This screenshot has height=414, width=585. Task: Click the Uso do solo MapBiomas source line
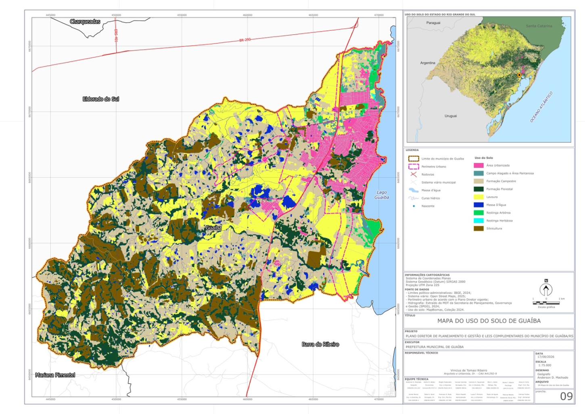coord(436,310)
